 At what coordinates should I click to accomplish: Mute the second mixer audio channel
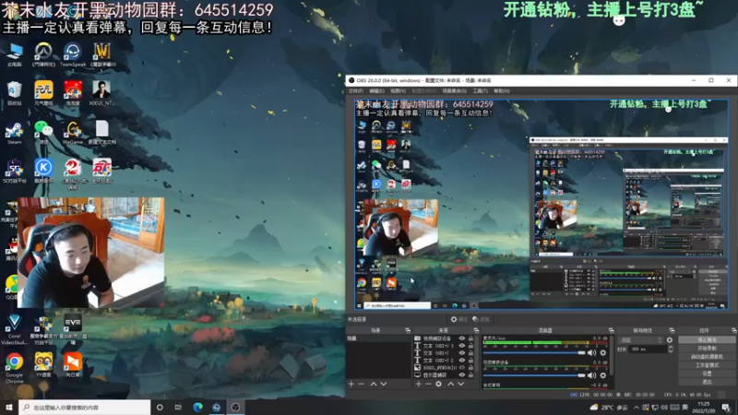point(592,375)
